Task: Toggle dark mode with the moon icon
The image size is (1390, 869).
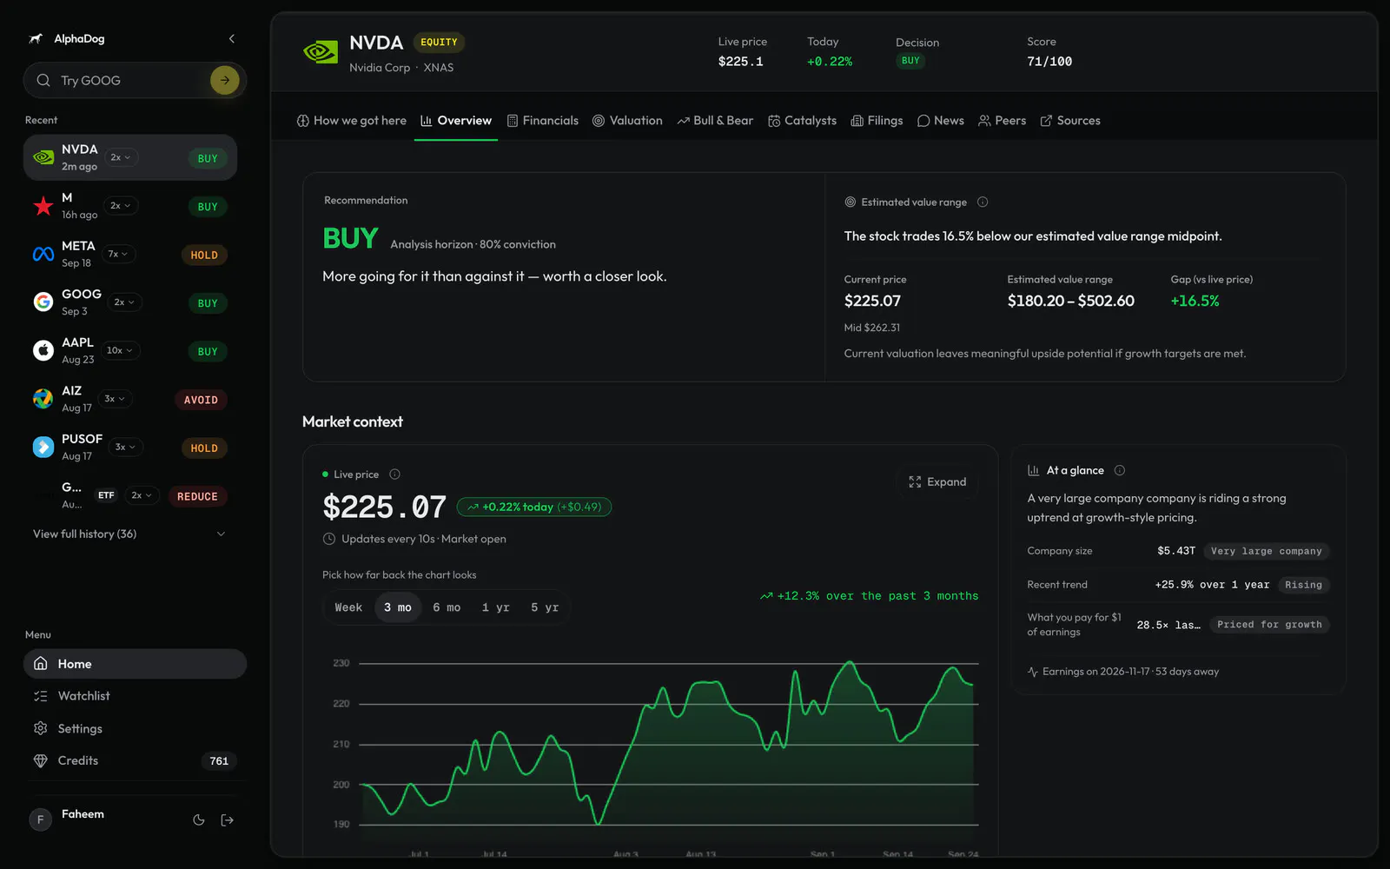Action: coord(199,819)
